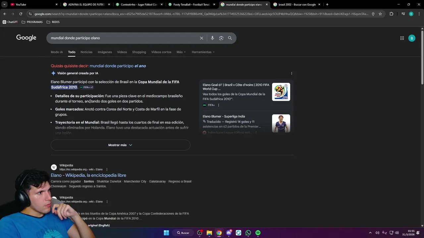This screenshot has height=238, width=424.
Task: Open the location permission icon in address bar
Action: pyautogui.click(x=373, y=14)
